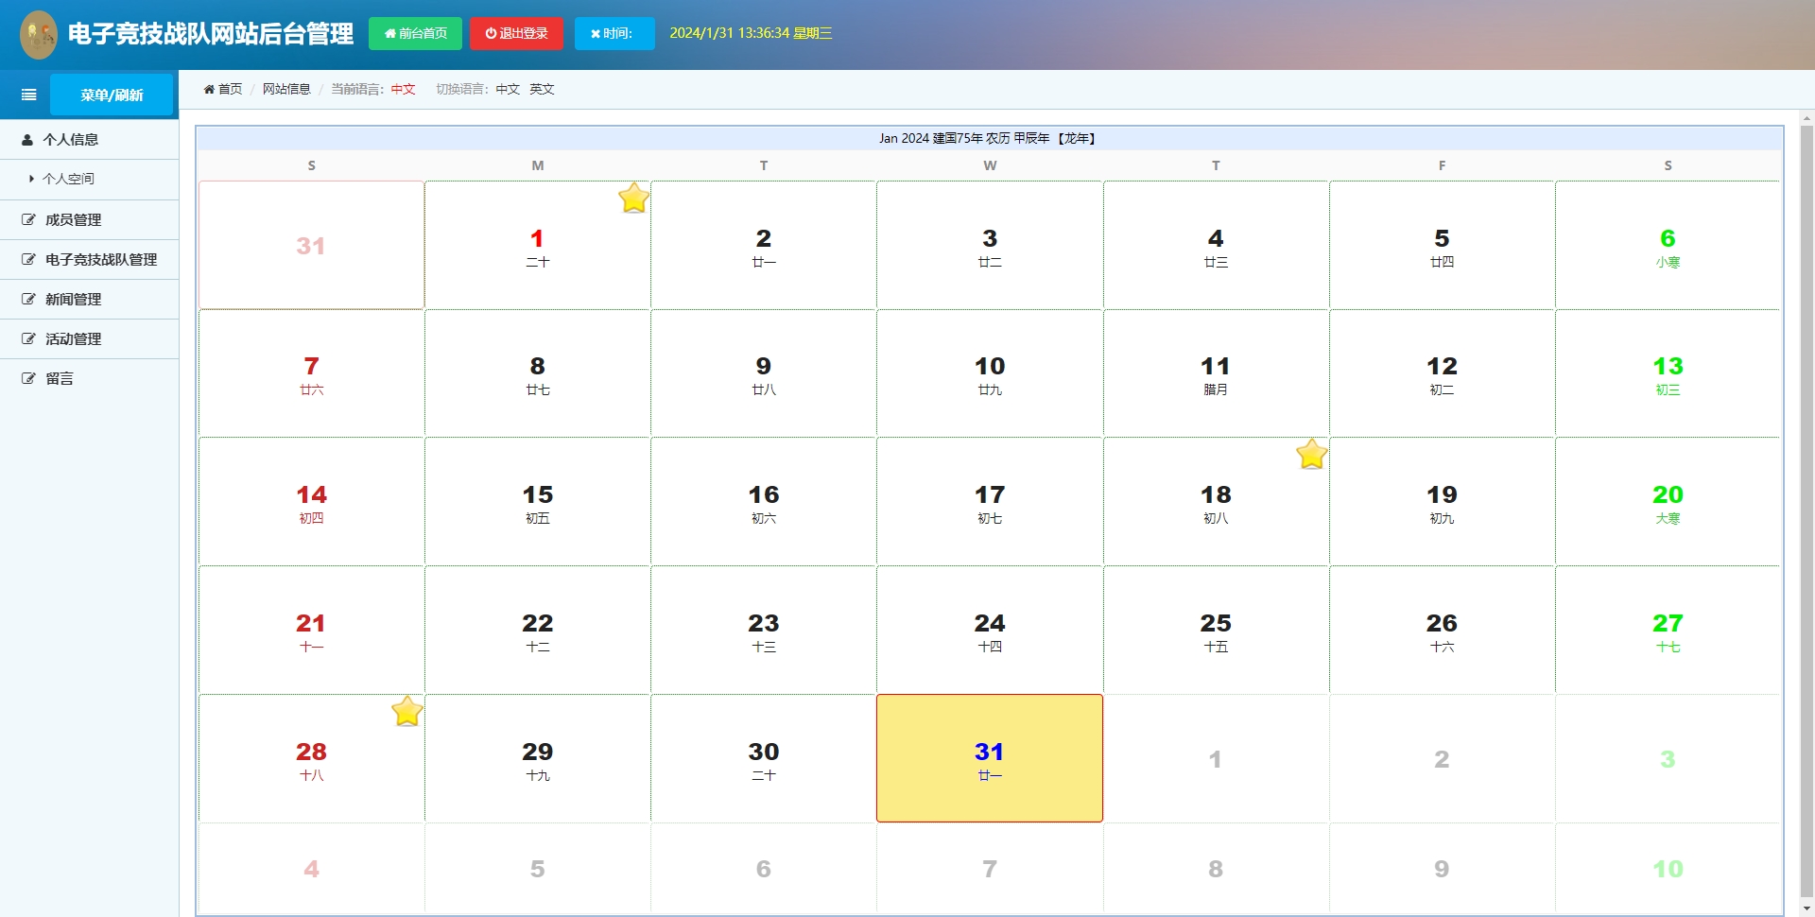Open the 个人信息 menu section
This screenshot has height=917, width=1815.
[x=90, y=139]
